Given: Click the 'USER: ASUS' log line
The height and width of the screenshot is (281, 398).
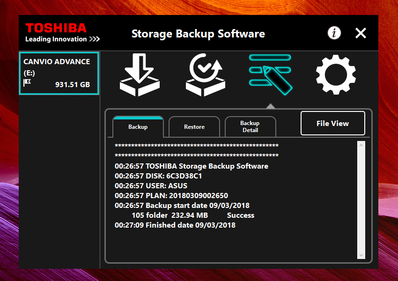Looking at the screenshot, I should click(x=151, y=186).
